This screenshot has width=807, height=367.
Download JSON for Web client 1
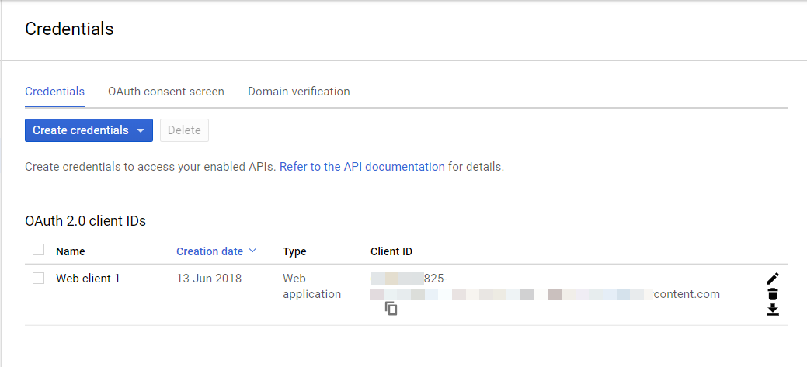pyautogui.click(x=772, y=310)
